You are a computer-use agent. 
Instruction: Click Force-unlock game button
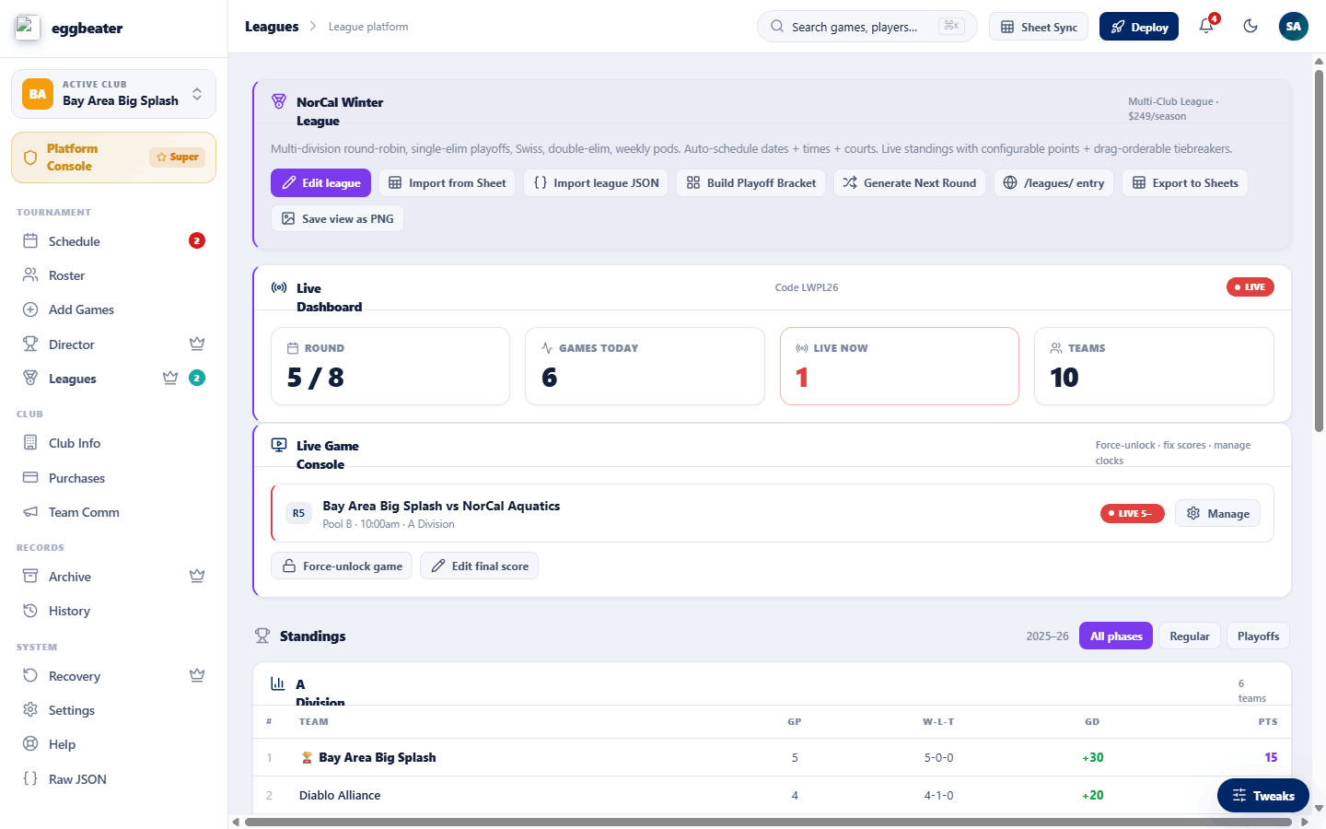coord(342,566)
